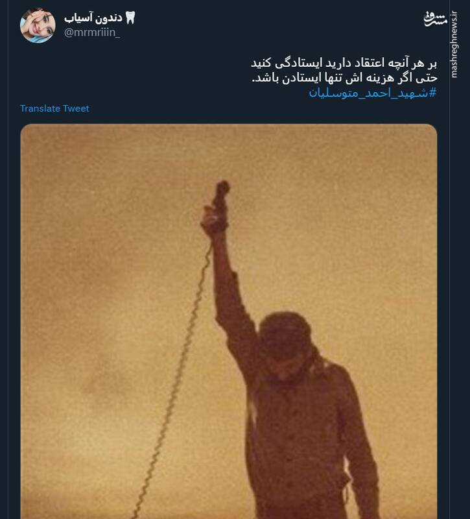
Task: Click the word Tweet in Translate Tweet
Action: pos(76,108)
